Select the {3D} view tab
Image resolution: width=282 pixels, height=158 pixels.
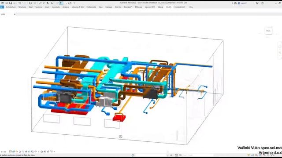pyautogui.click(x=3, y=14)
